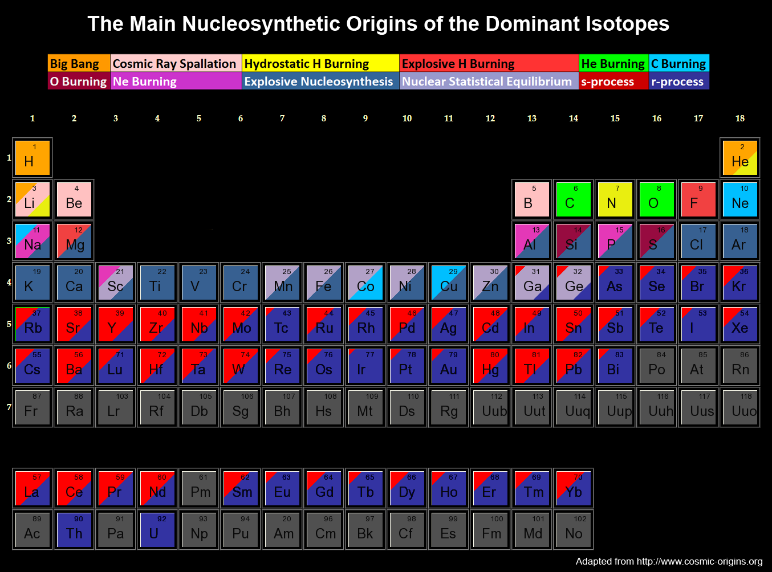Screen dimensions: 772x572
Task: Click the Nuclear Statistical Equilibrium legend label
Action: click(x=488, y=81)
